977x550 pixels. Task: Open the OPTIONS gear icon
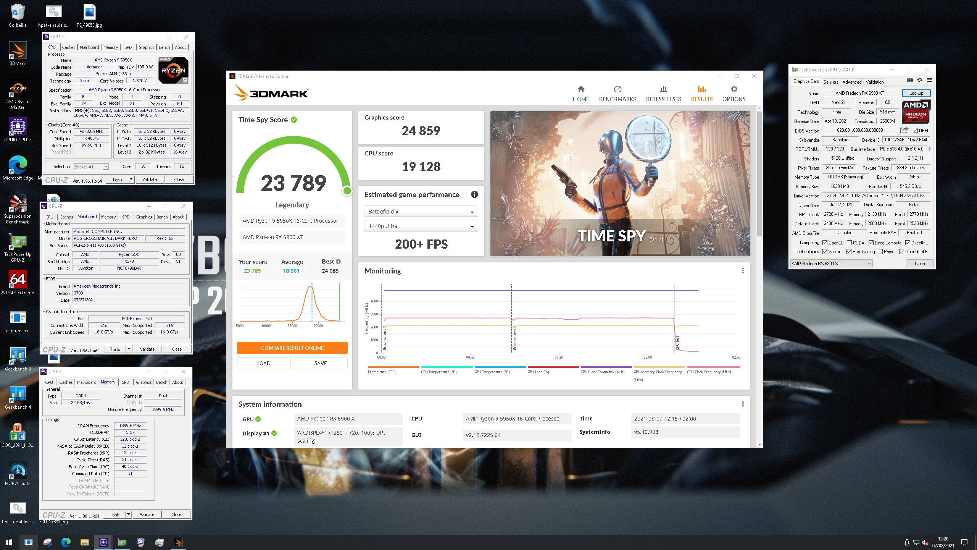click(x=734, y=89)
